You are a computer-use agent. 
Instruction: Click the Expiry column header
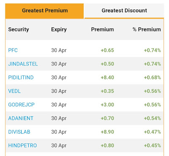[x=59, y=30]
